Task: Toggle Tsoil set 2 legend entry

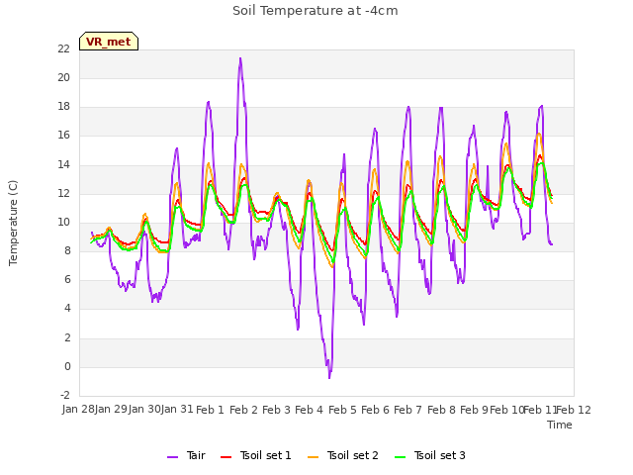Action: coord(343,455)
